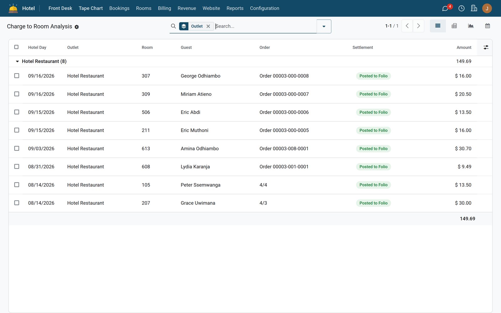Click the 4/3 order cell
This screenshot has height=313, width=501.
point(263,203)
